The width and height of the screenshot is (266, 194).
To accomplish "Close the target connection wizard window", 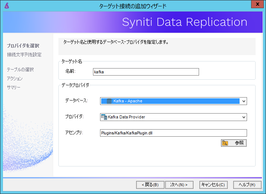I will click(257, 4).
